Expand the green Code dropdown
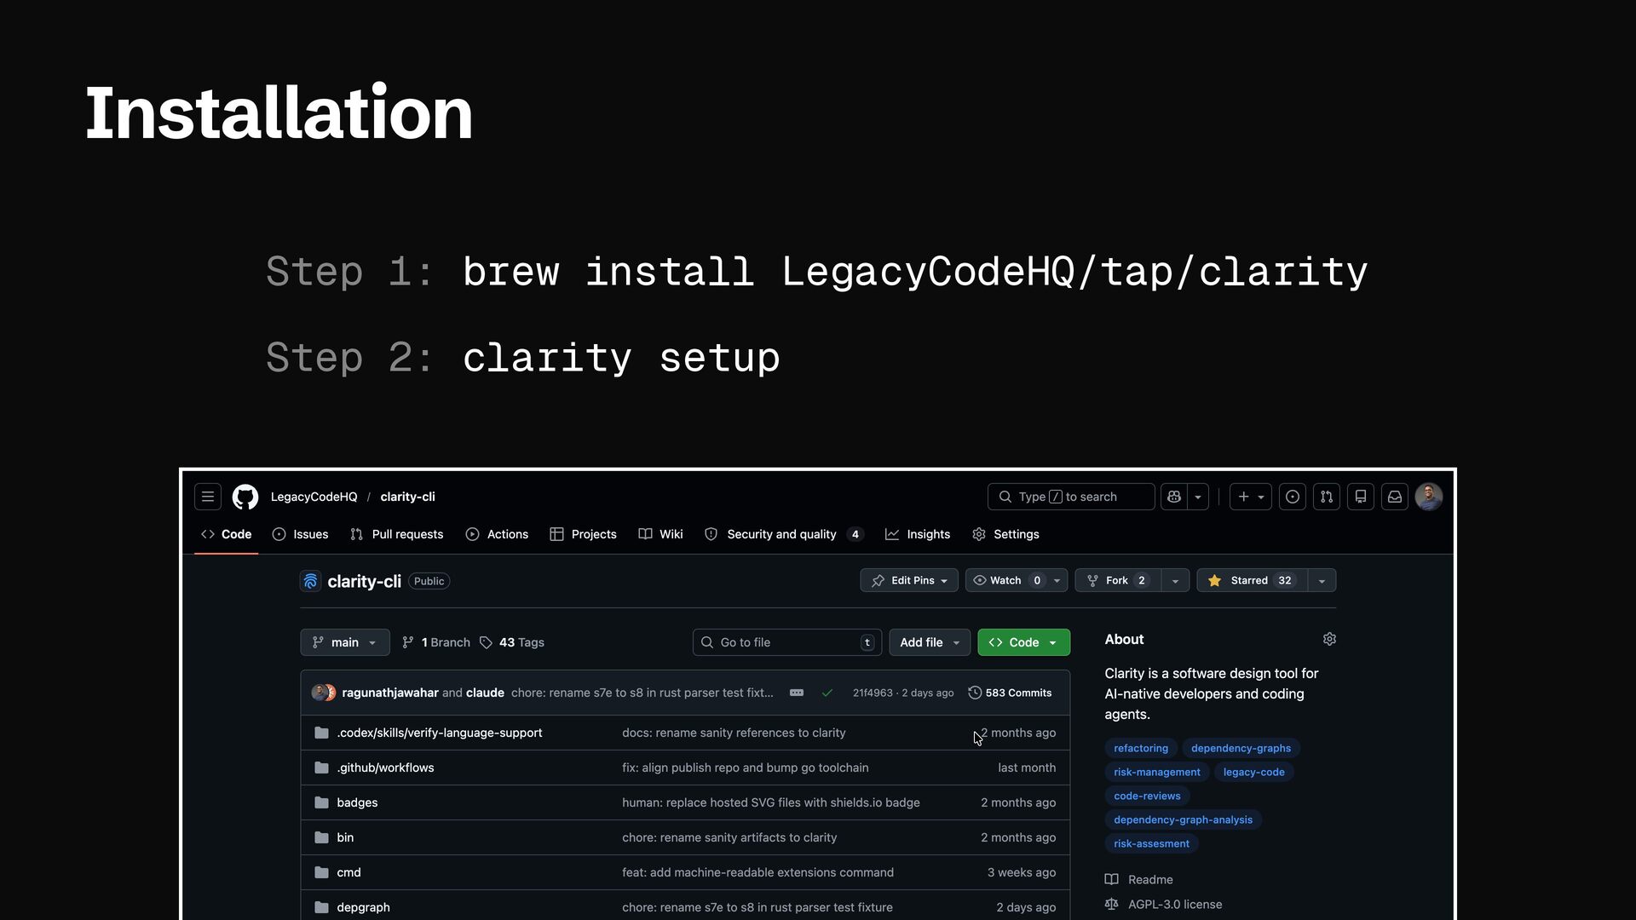This screenshot has height=920, width=1636. (x=1023, y=642)
